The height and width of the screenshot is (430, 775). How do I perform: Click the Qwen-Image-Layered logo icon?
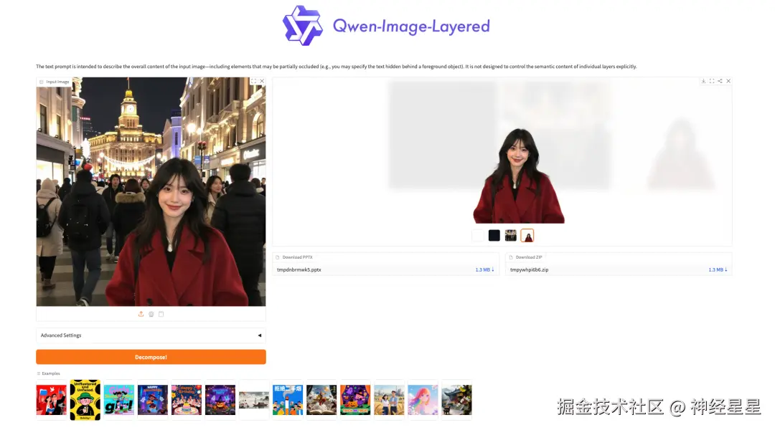(x=303, y=26)
